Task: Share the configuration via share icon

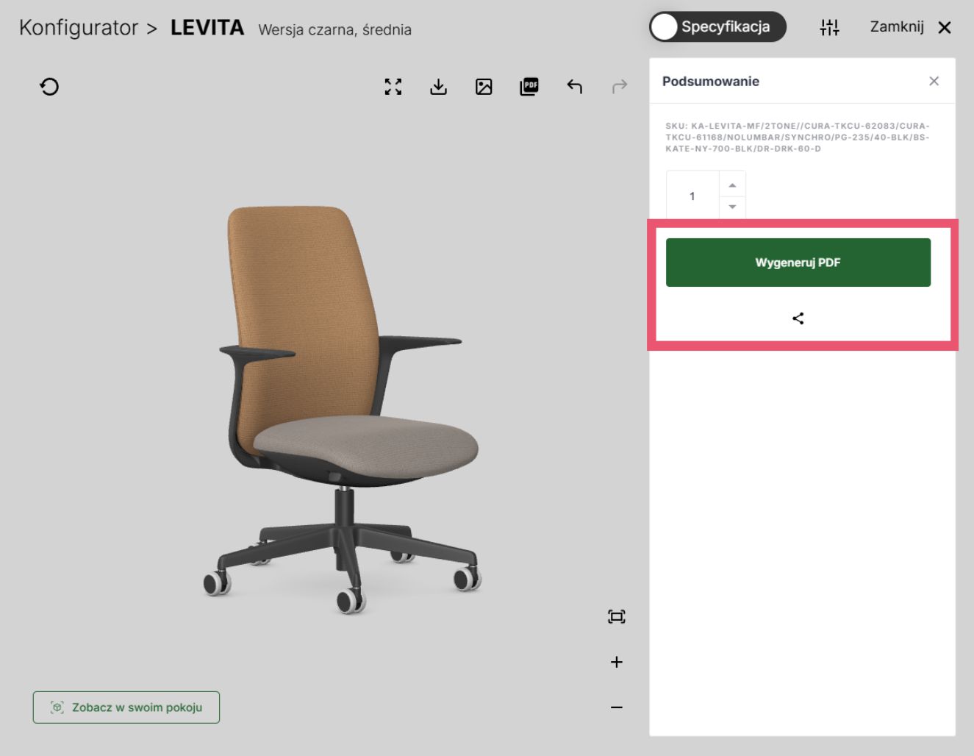Action: (798, 318)
